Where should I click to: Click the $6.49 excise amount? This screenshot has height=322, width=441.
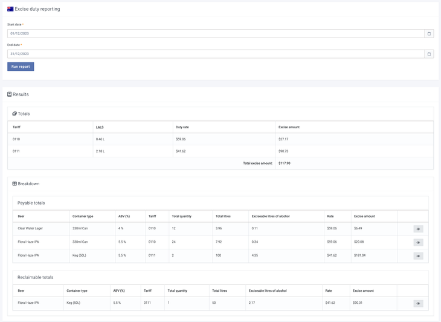[358, 228]
